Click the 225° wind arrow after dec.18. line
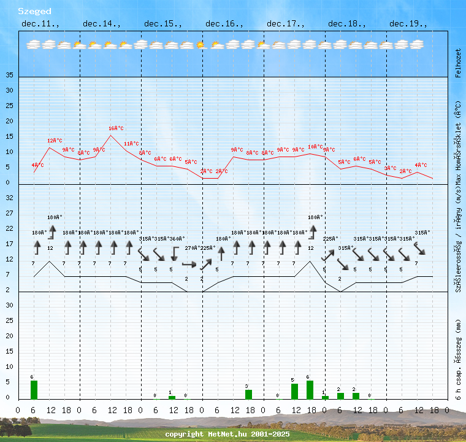 tap(328, 254)
